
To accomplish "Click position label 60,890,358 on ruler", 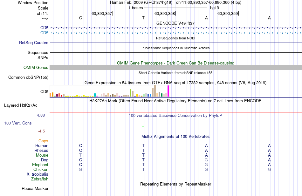I will click(165, 13).
